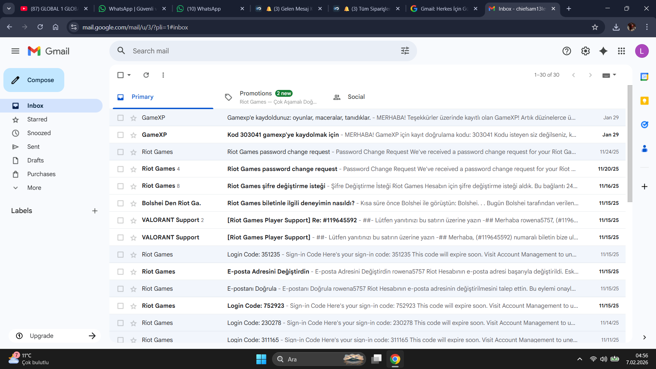Switch to the Promotions tab
This screenshot has height=369, width=656.
270,97
